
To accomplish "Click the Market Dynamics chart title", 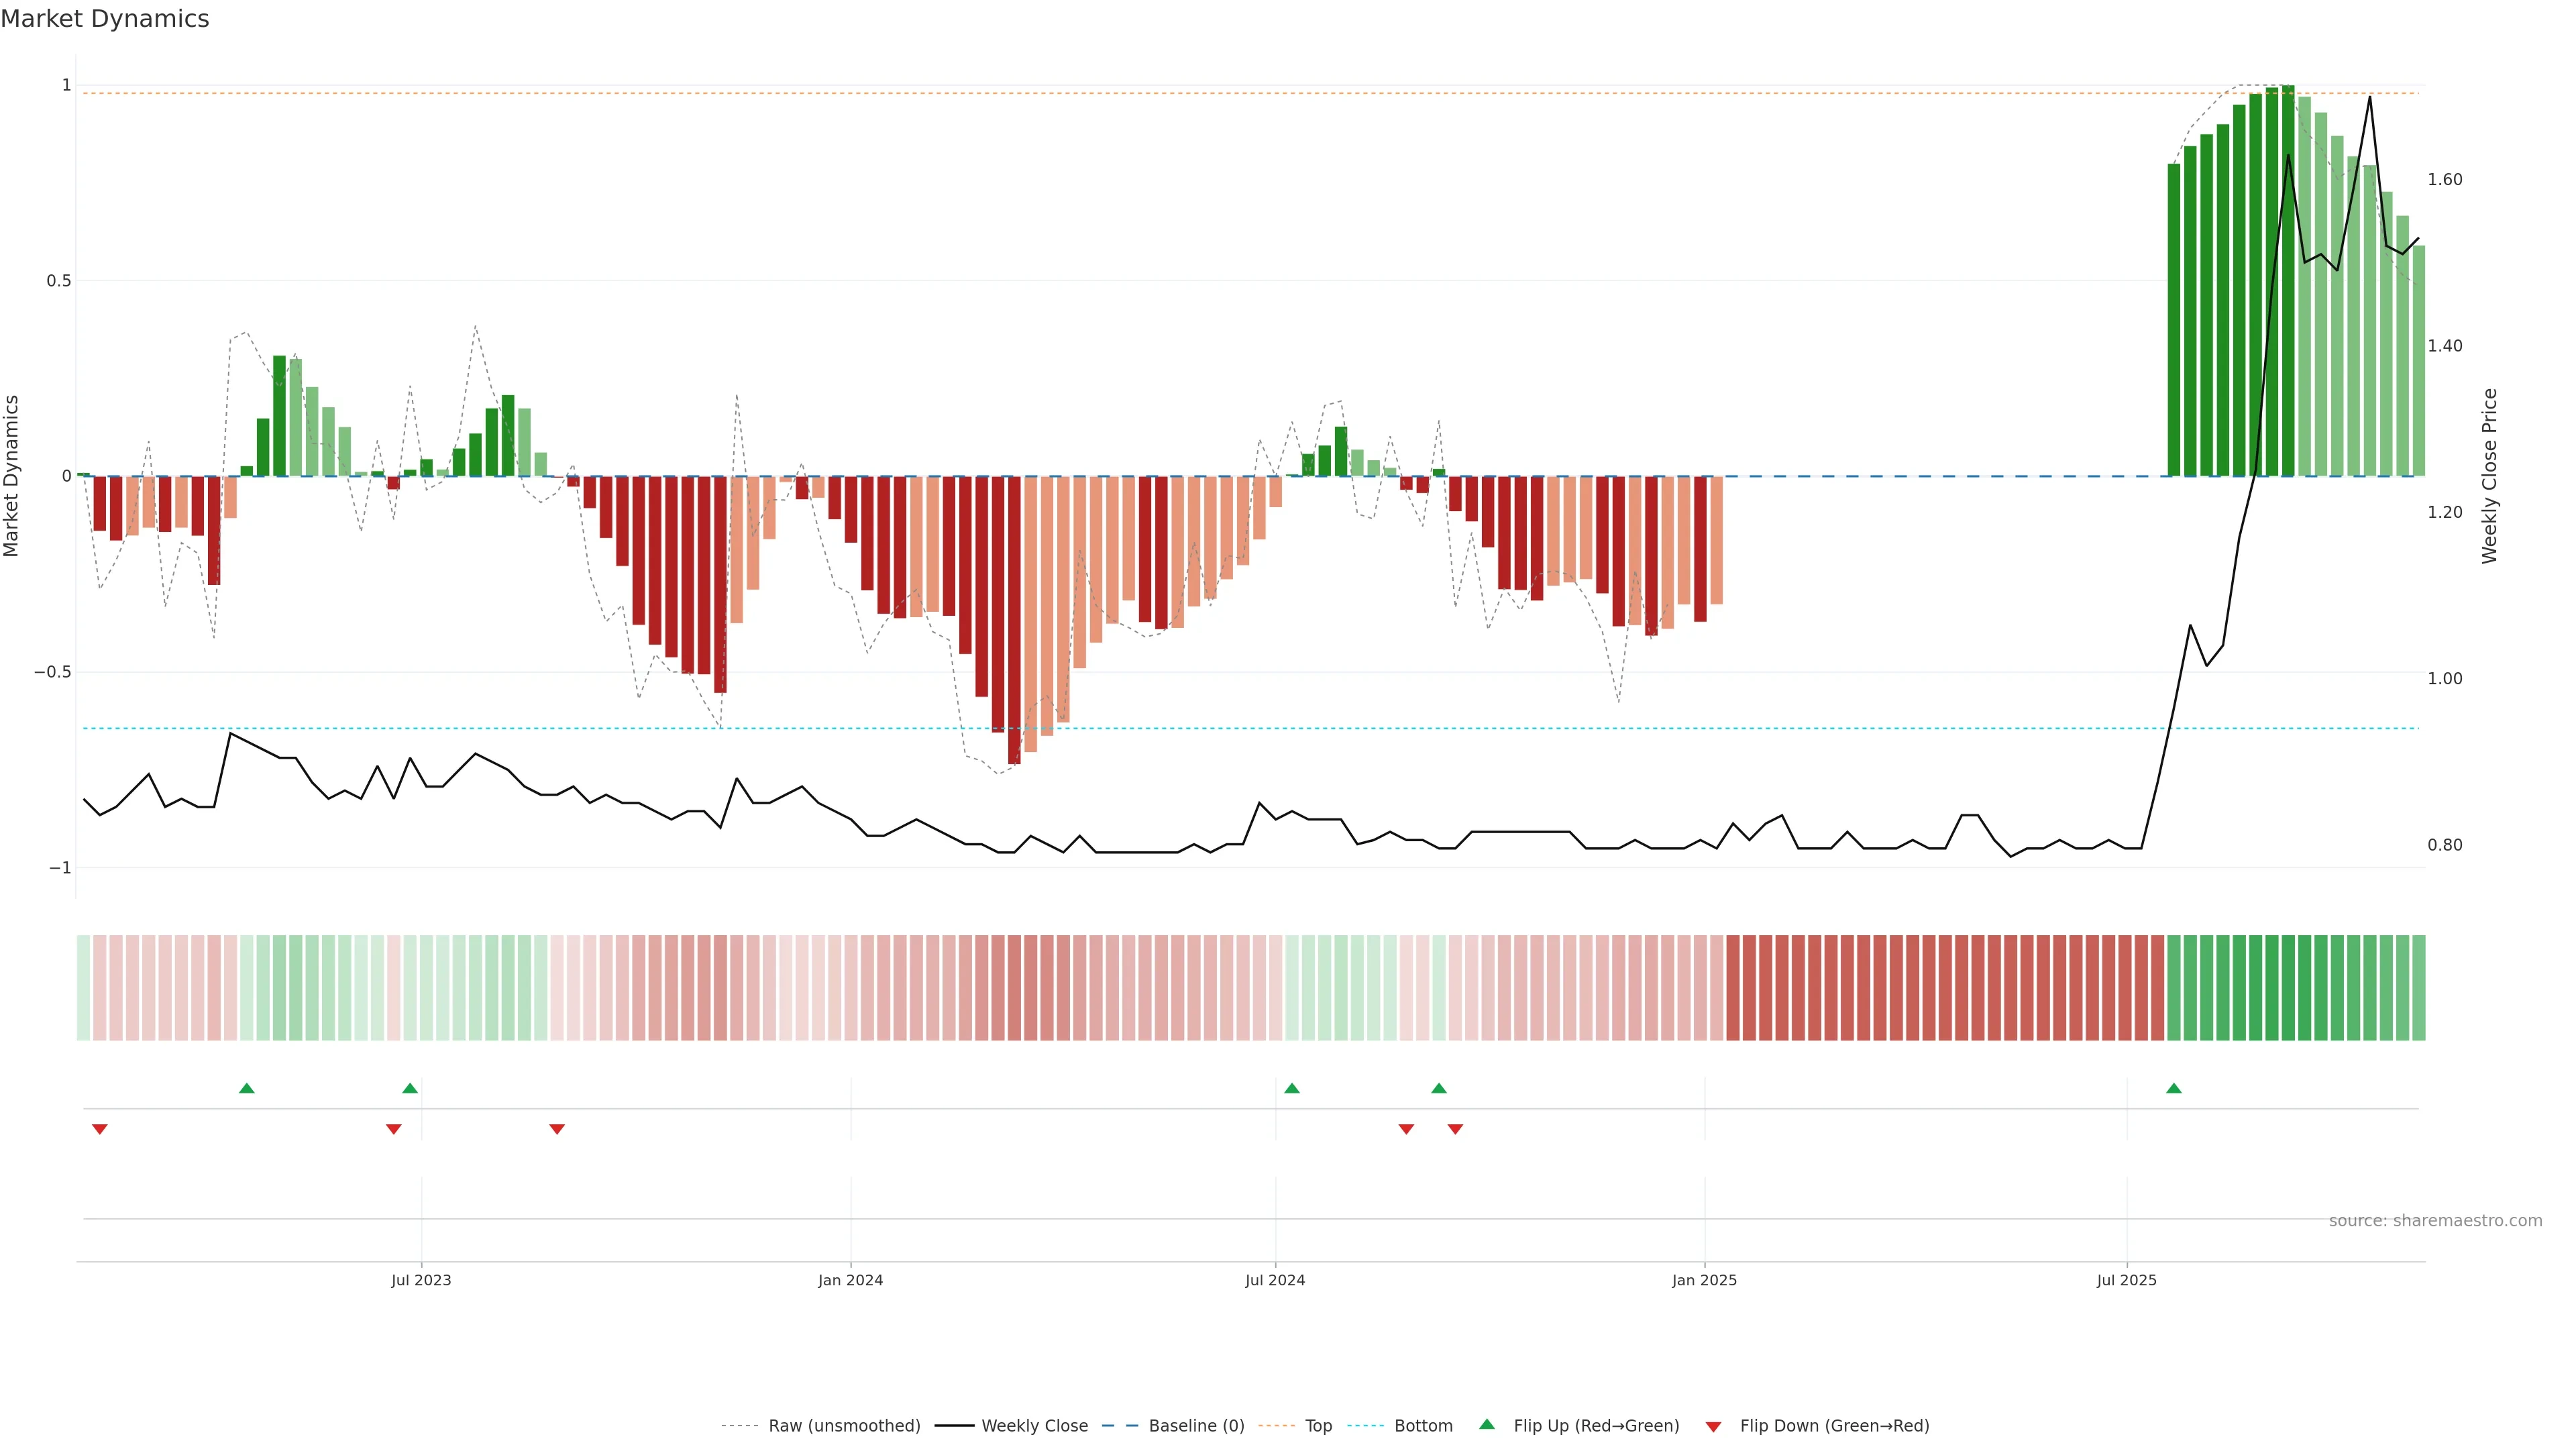I will click(x=105, y=19).
